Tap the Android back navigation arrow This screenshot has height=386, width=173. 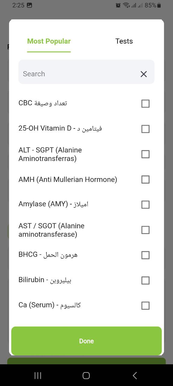pyautogui.click(x=135, y=375)
